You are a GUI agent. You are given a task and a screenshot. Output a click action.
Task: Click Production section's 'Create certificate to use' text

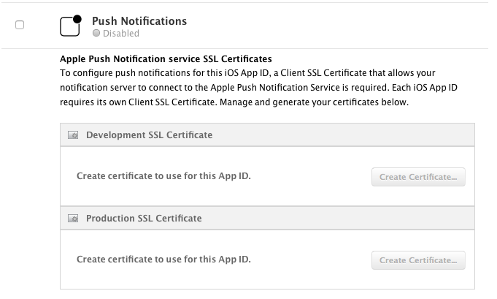click(163, 260)
